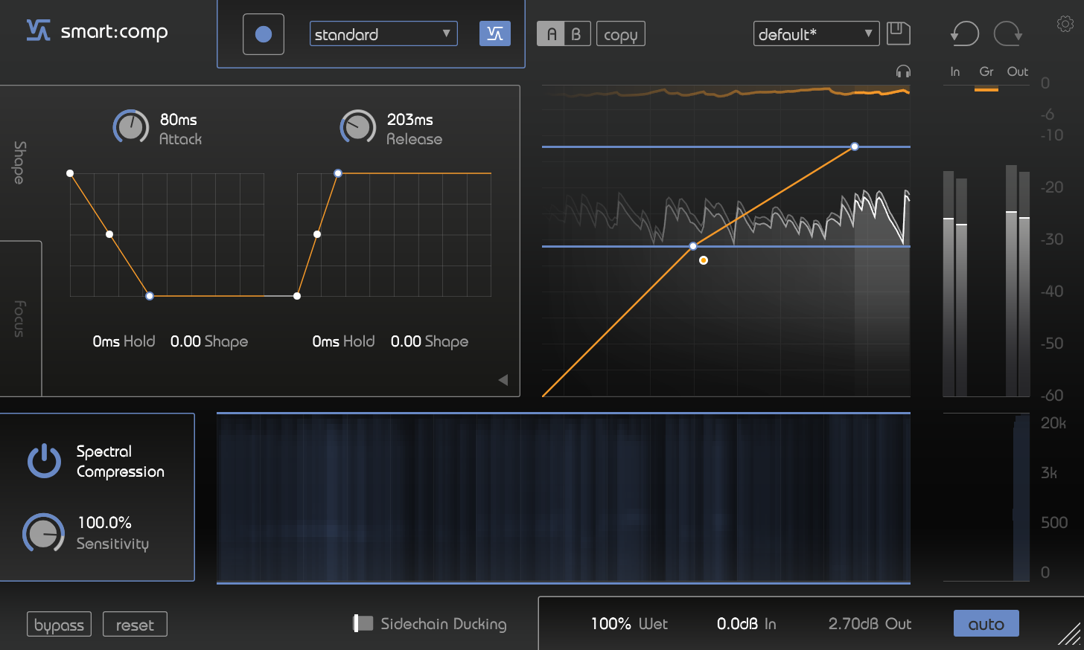
Task: Toggle Spectral Compression power button
Action: coord(45,460)
